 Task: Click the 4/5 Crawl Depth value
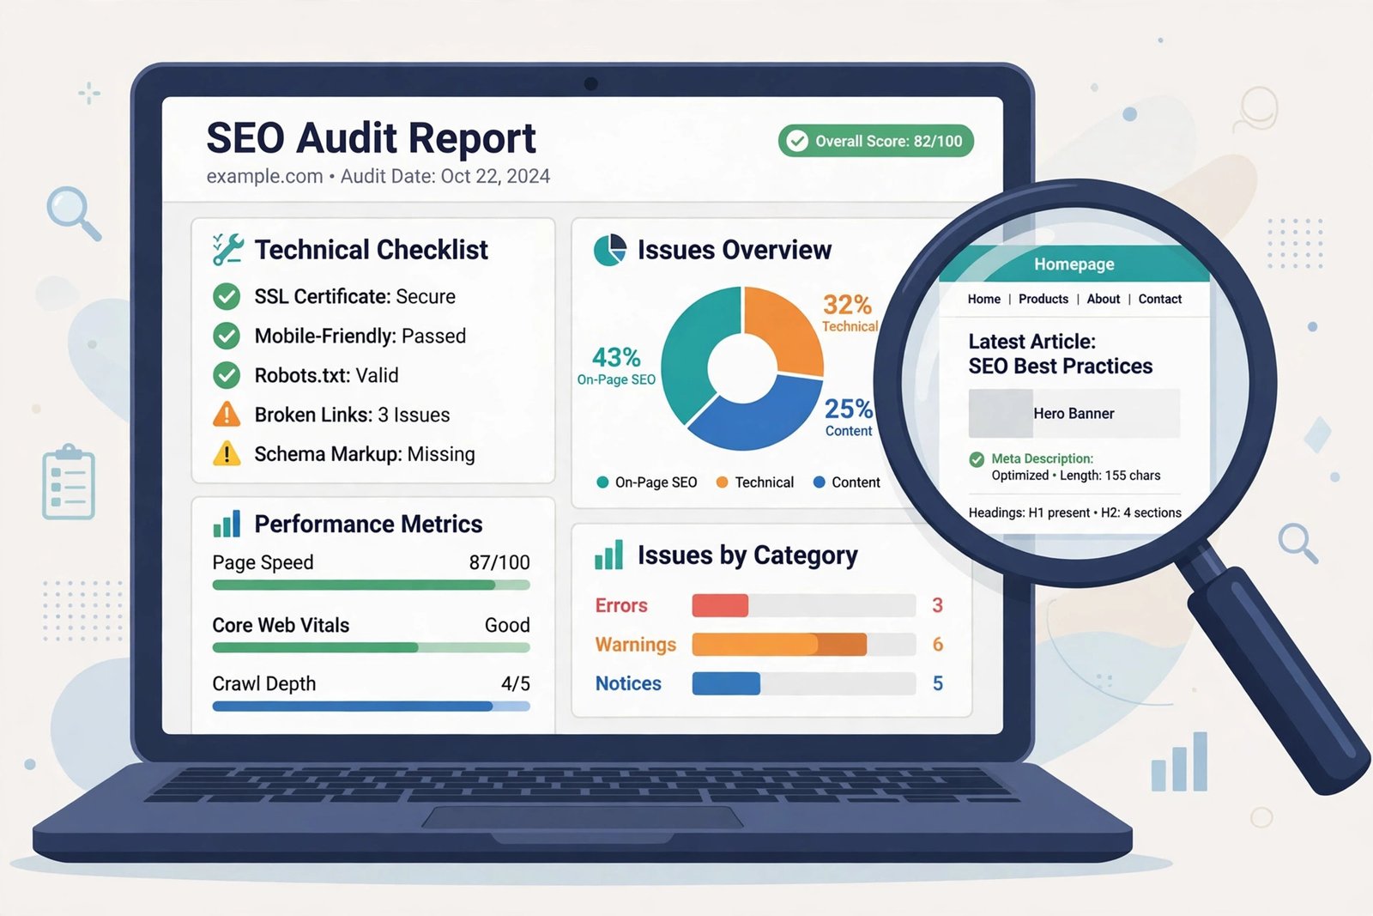pos(516,683)
